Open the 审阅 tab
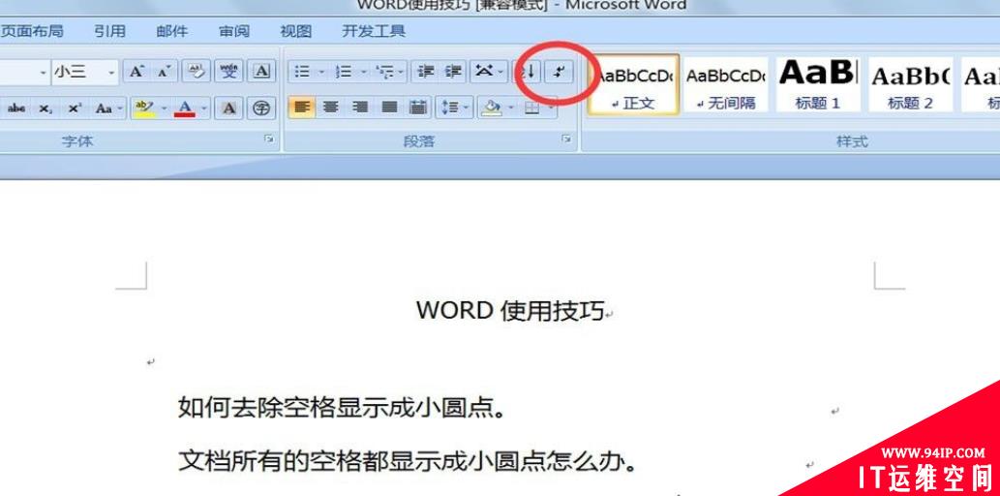This screenshot has width=1000, height=496. coord(234,31)
